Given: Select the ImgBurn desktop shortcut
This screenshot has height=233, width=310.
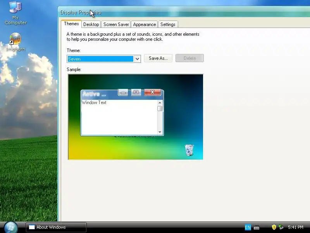Looking at the screenshot, I should coord(15,42).
